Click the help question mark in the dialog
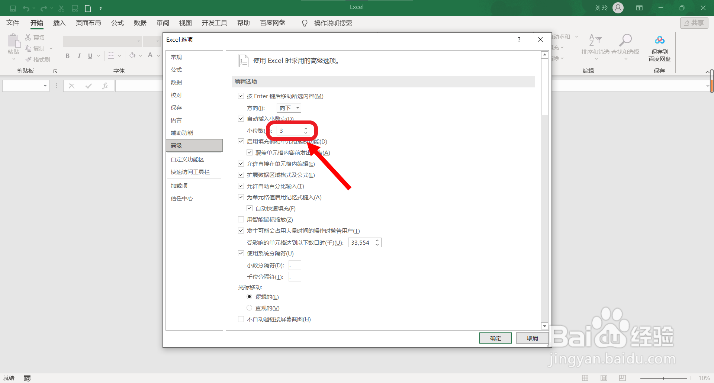 [519, 39]
